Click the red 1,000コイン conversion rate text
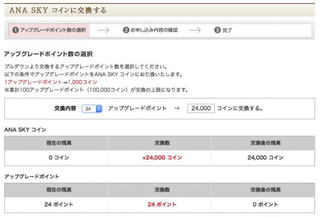This screenshot has width=320, height=218. click(x=82, y=82)
